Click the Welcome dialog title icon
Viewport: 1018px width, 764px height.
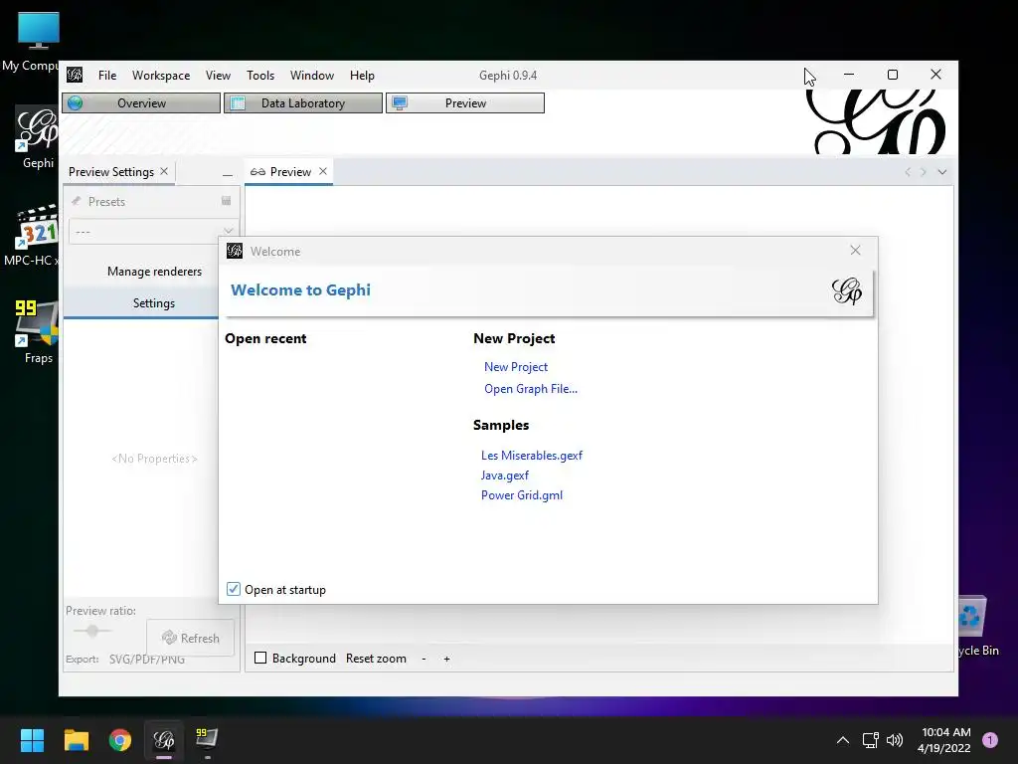(235, 251)
